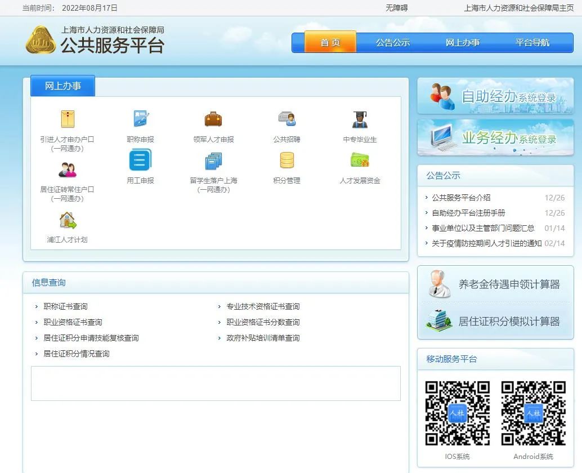Open 积分管理 database icon
This screenshot has width=582, height=473.
click(x=287, y=160)
